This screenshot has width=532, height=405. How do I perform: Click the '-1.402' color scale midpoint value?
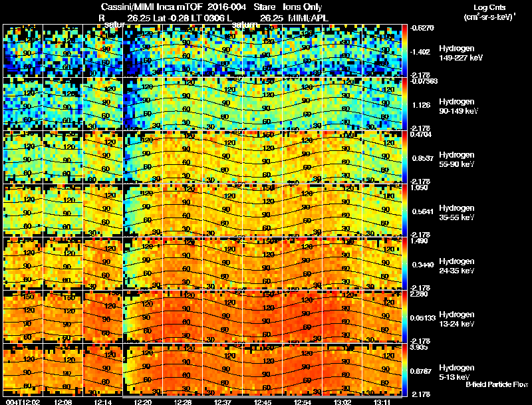point(420,52)
